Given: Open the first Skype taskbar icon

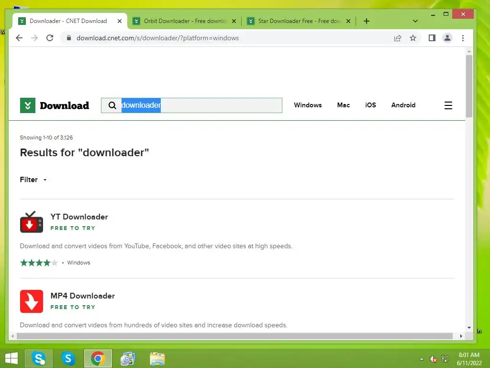Looking at the screenshot, I should click(39, 358).
